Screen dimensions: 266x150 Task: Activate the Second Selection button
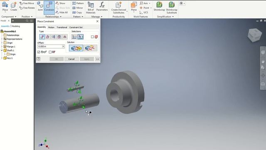tap(81, 37)
